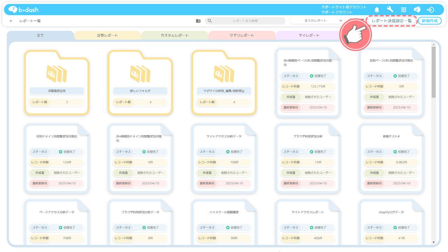
Task: Click the folder icon above 新しいフォルダ
Action: coord(140,74)
